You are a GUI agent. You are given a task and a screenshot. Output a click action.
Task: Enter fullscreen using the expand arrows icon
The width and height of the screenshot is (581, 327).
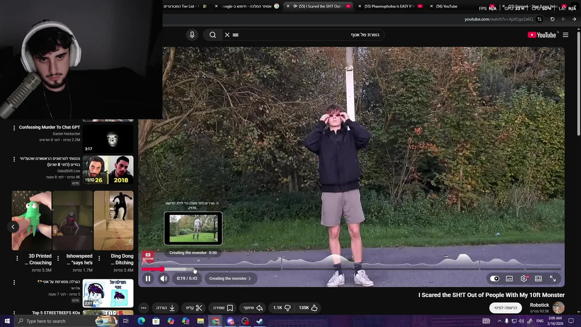coord(553,278)
